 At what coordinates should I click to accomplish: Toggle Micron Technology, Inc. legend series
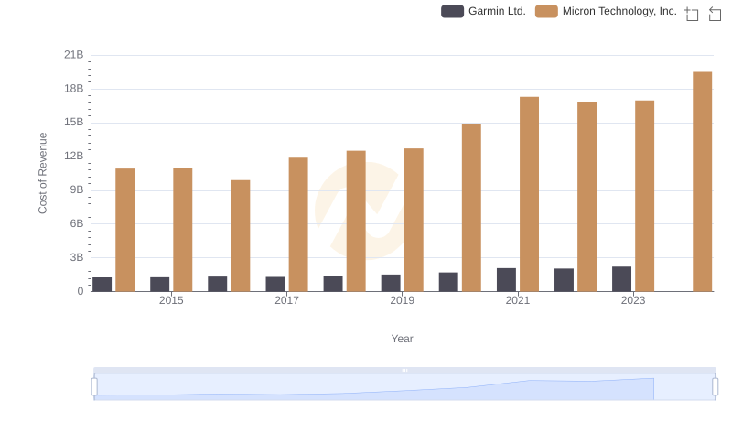pyautogui.click(x=606, y=11)
